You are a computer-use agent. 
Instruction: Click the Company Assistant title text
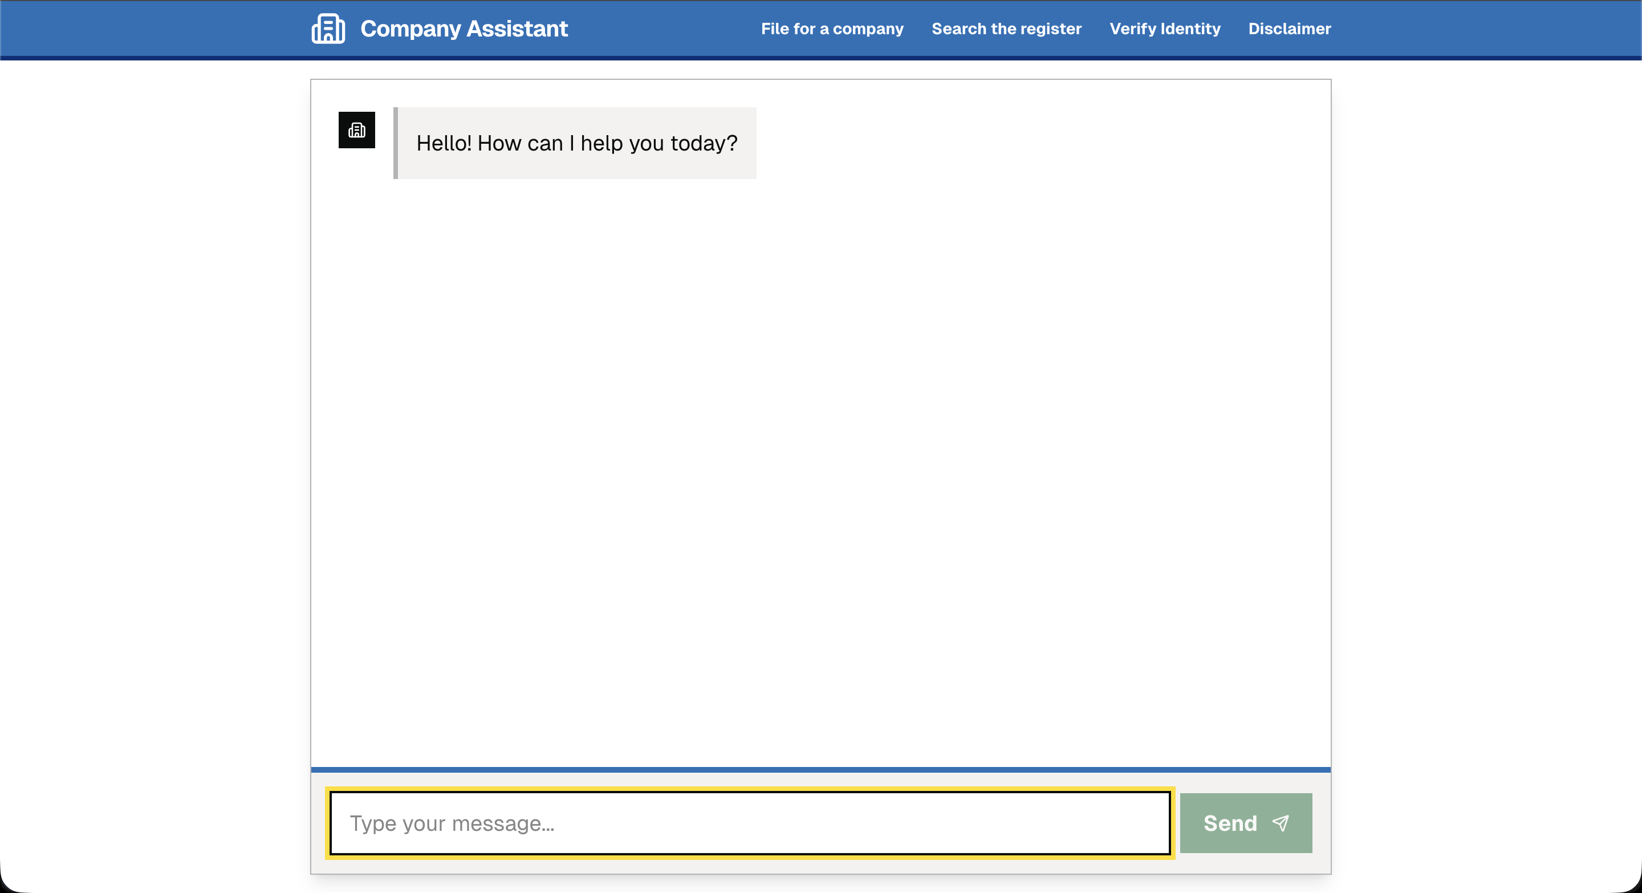pos(464,29)
